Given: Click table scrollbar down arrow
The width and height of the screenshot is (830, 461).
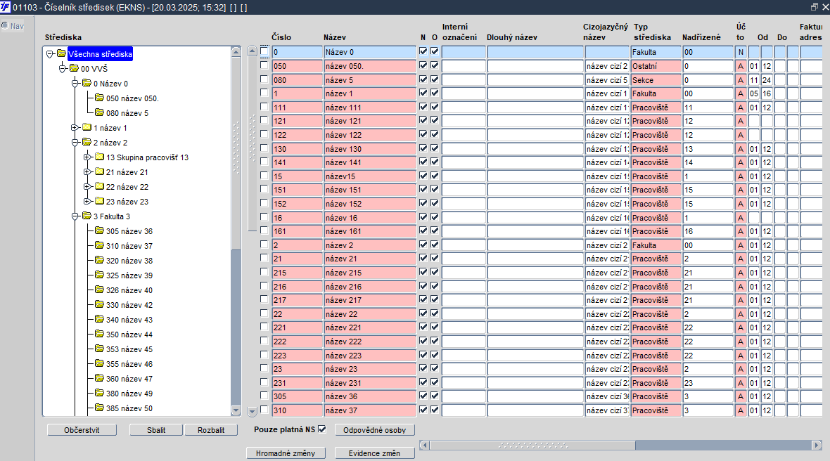Looking at the screenshot, I should click(252, 411).
